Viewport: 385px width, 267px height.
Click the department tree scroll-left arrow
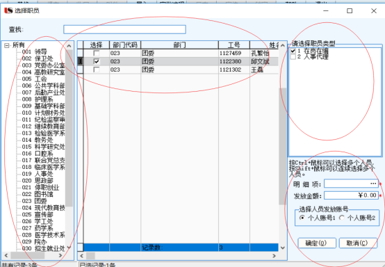(6, 255)
